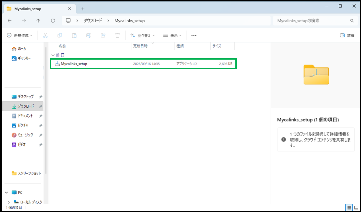Click ダウンロード in the address breadcrumb
This screenshot has height=212, width=361.
[92, 21]
